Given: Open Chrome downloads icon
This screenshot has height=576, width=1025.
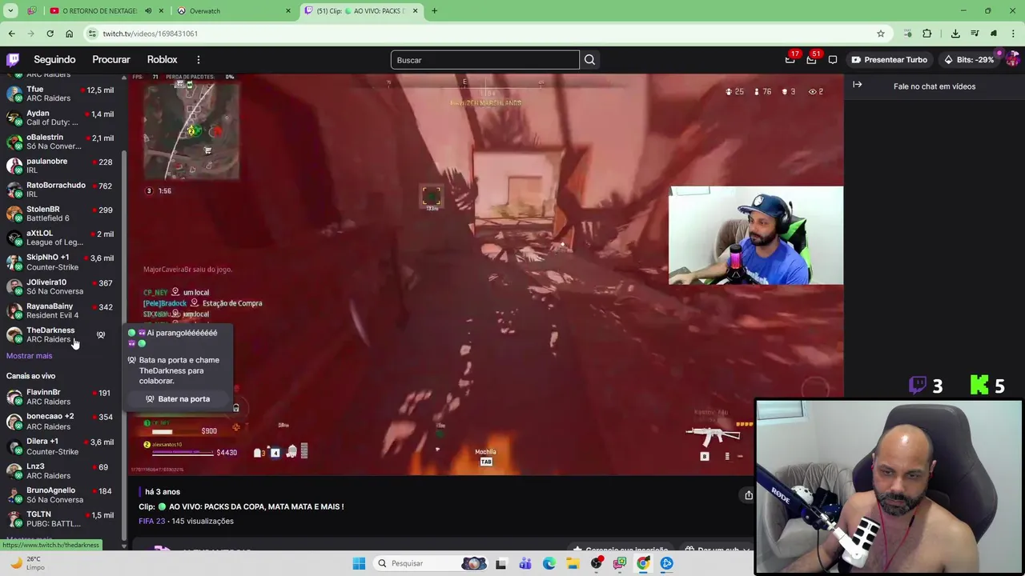Looking at the screenshot, I should point(955,34).
